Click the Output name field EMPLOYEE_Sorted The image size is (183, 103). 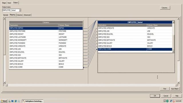coord(11,10)
